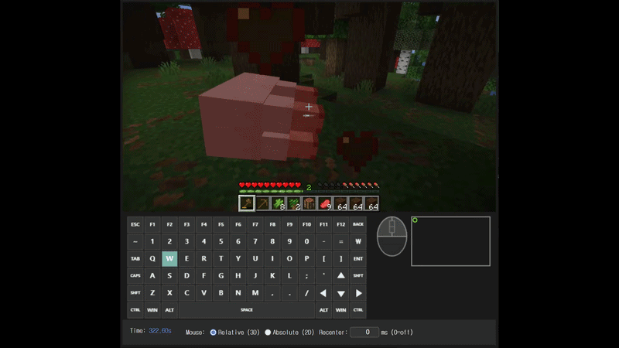
Task: Click the number 5 key
Action: [221, 241]
